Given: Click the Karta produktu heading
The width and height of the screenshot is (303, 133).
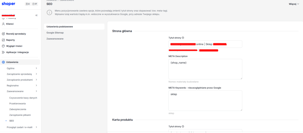Looking at the screenshot, I should 123,120.
